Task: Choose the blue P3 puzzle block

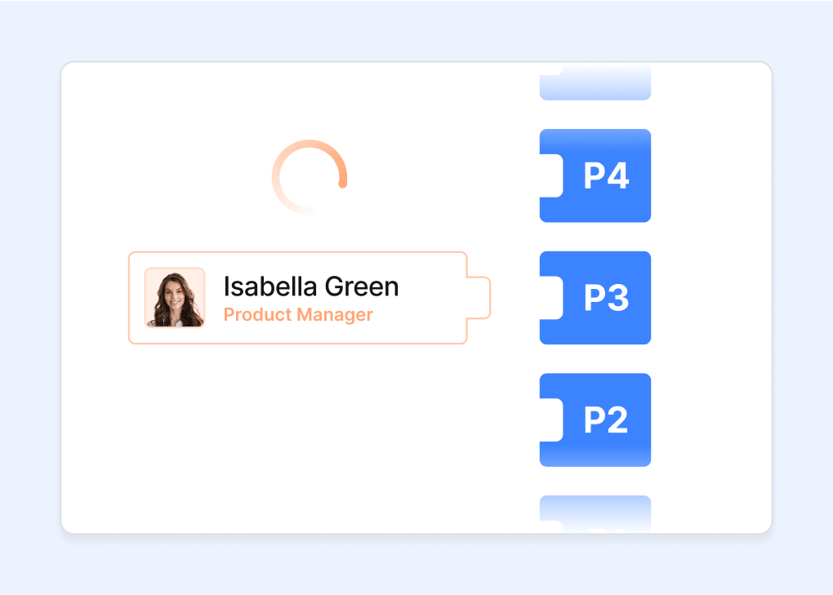Action: click(x=595, y=298)
